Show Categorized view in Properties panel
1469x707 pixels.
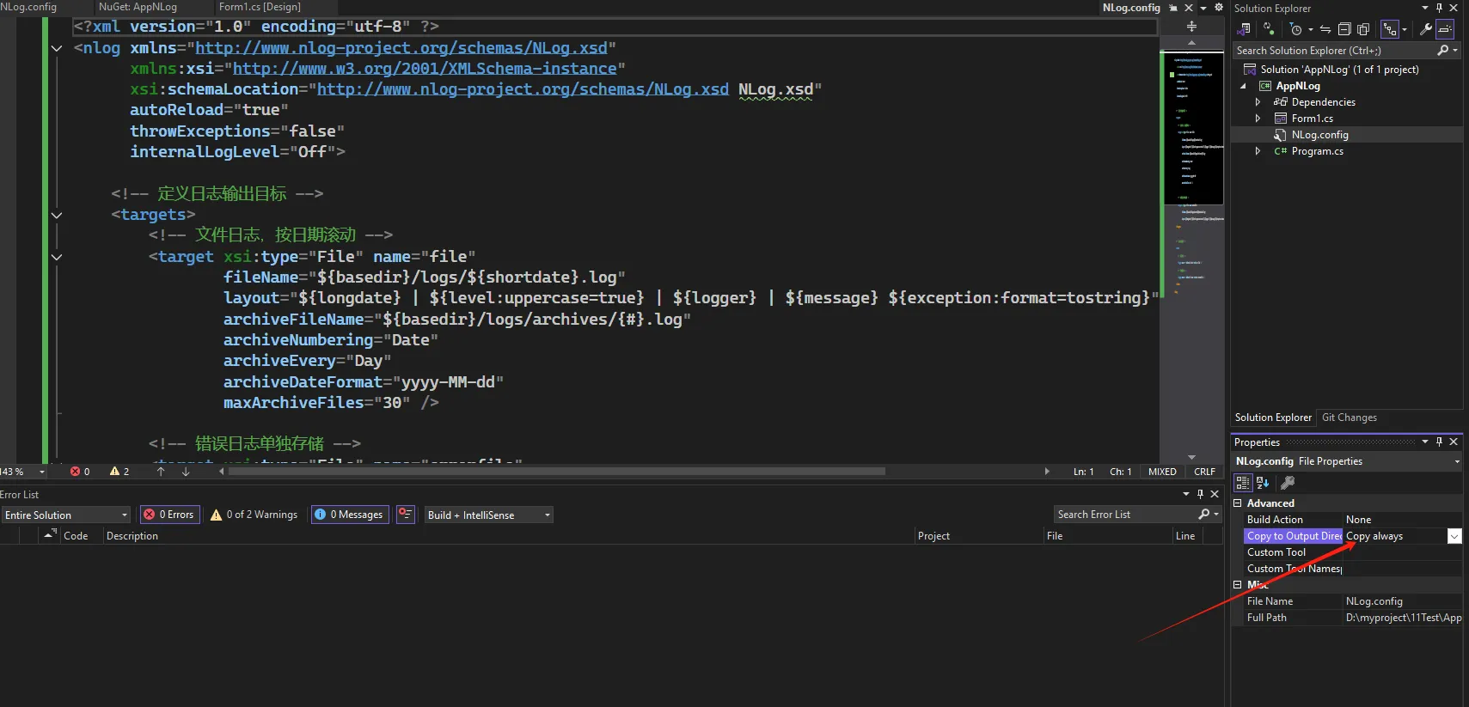[1243, 483]
